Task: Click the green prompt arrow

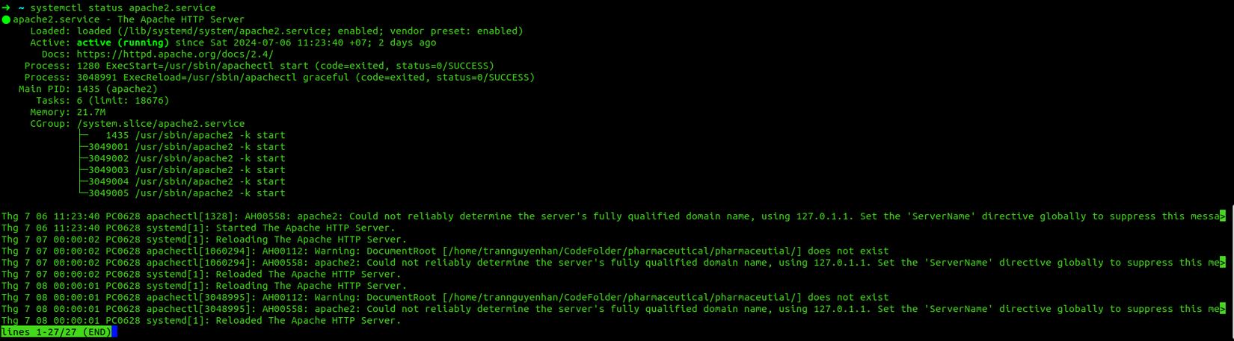Action: coord(6,7)
